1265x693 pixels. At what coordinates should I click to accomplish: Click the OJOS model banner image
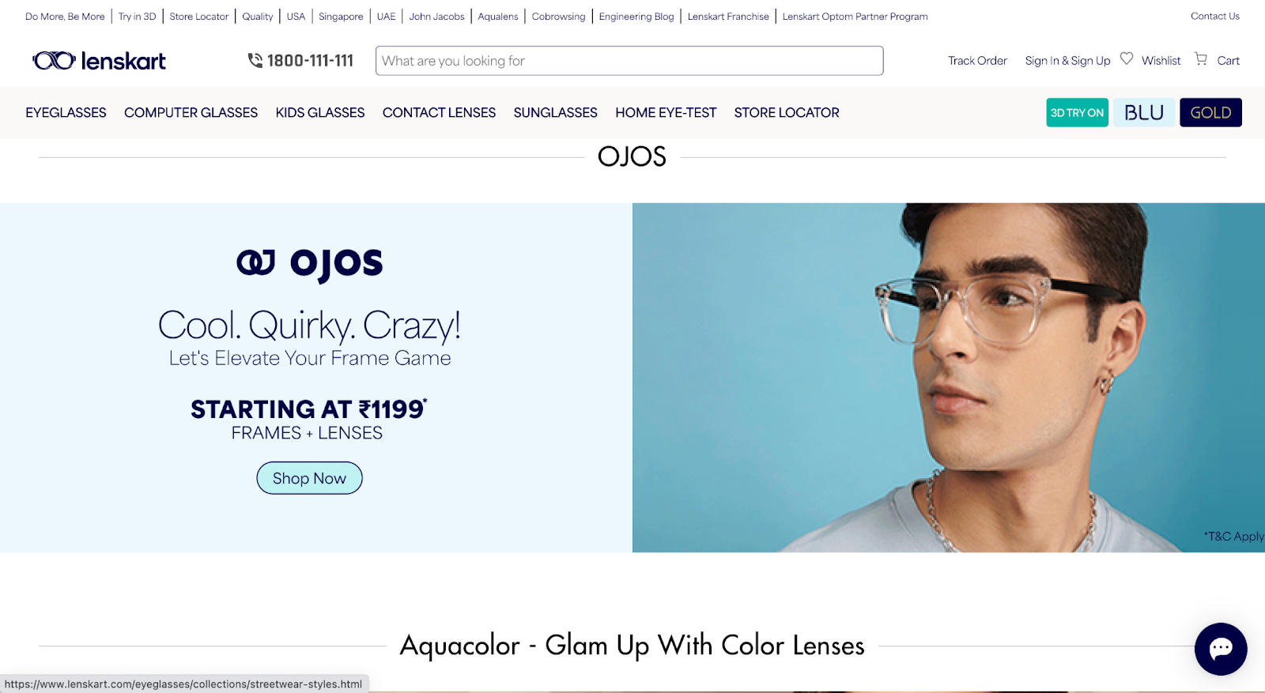949,378
